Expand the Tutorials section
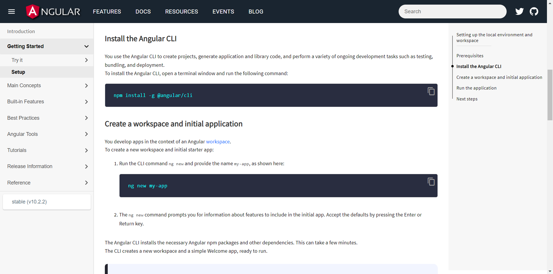This screenshot has height=274, width=553. tap(47, 150)
